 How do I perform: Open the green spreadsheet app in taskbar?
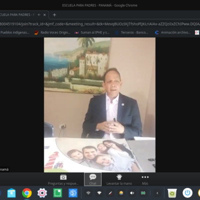tap(57, 193)
